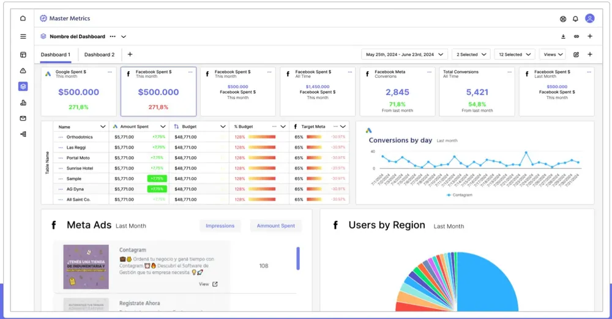
Task: Expand the % Budget column chevron
Action: (x=283, y=127)
